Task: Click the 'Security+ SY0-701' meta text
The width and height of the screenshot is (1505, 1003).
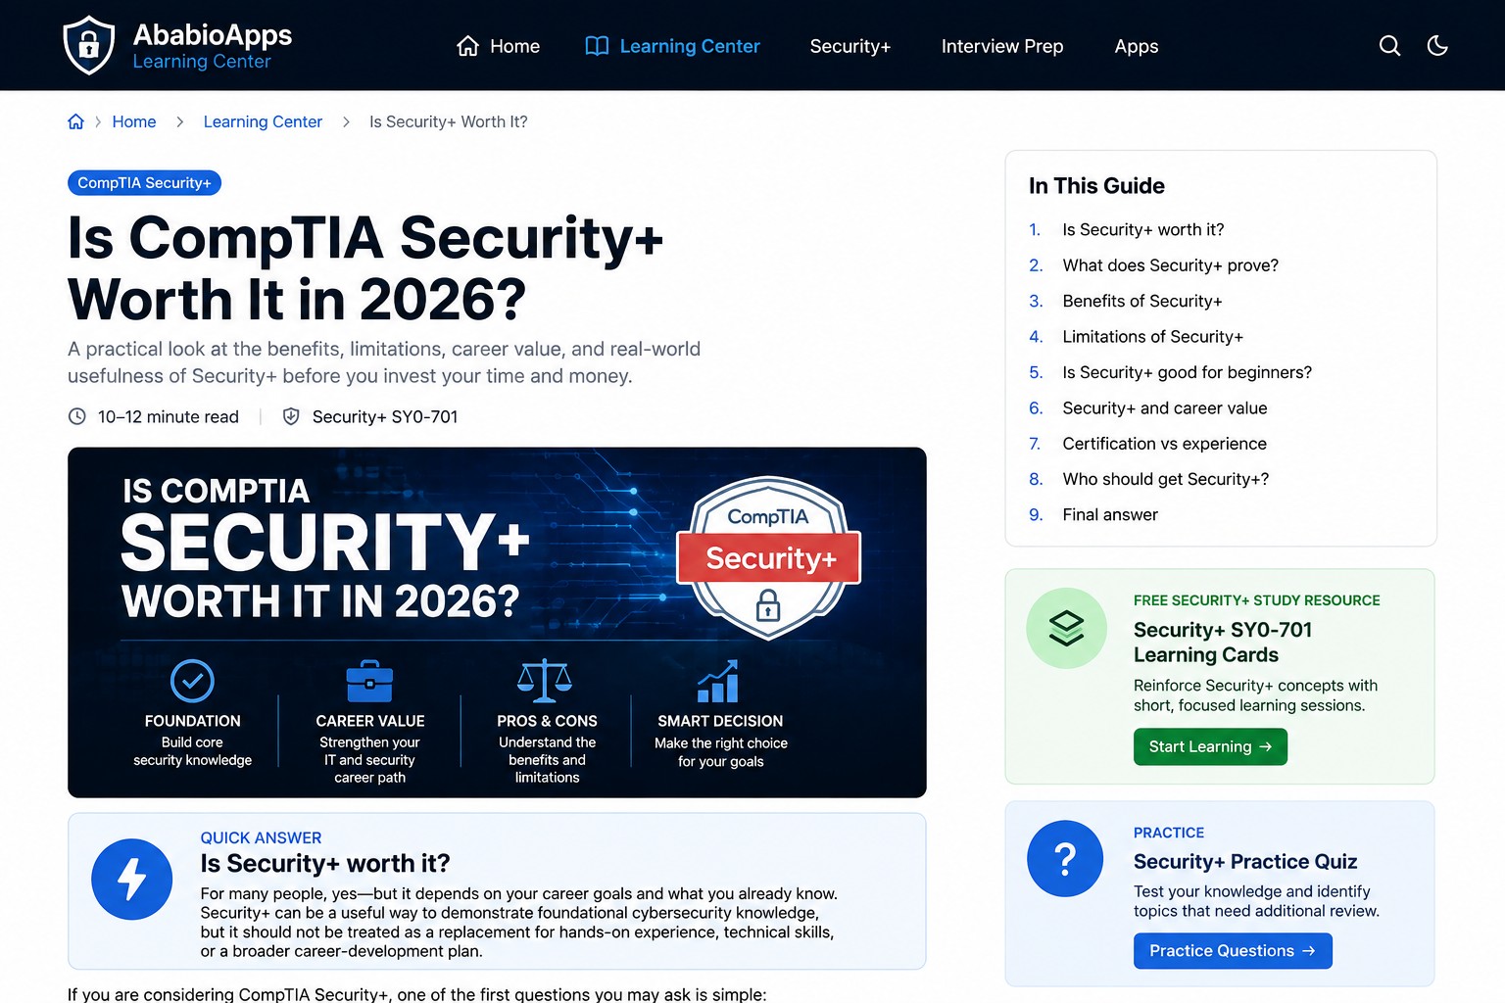Action: click(385, 417)
